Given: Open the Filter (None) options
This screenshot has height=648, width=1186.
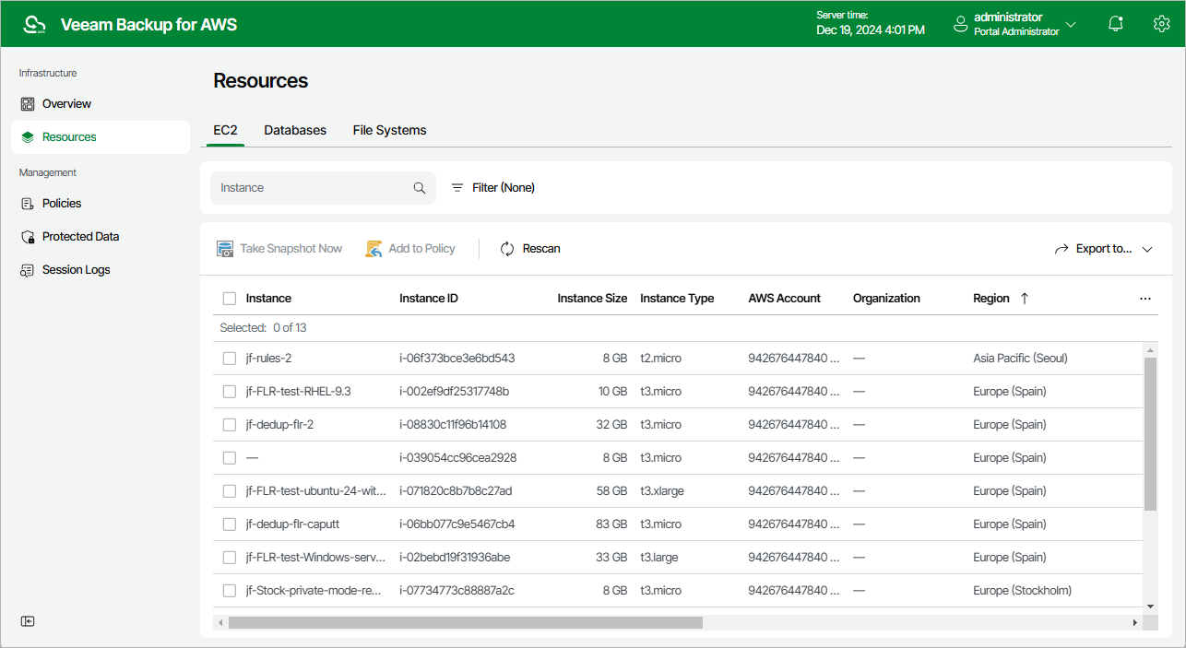Looking at the screenshot, I should click(x=492, y=188).
